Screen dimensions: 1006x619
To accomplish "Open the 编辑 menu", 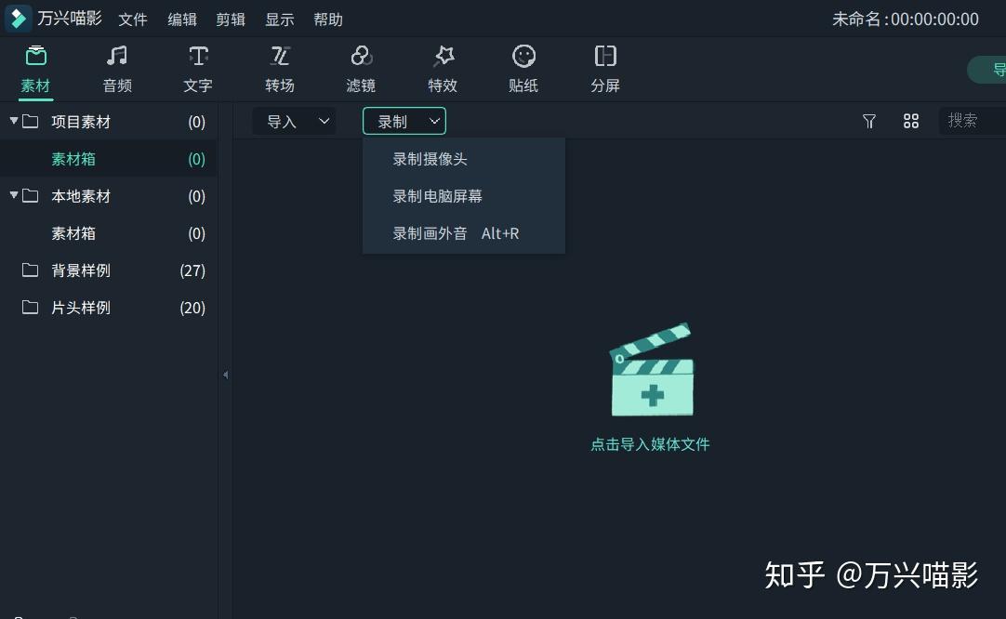I will click(182, 20).
